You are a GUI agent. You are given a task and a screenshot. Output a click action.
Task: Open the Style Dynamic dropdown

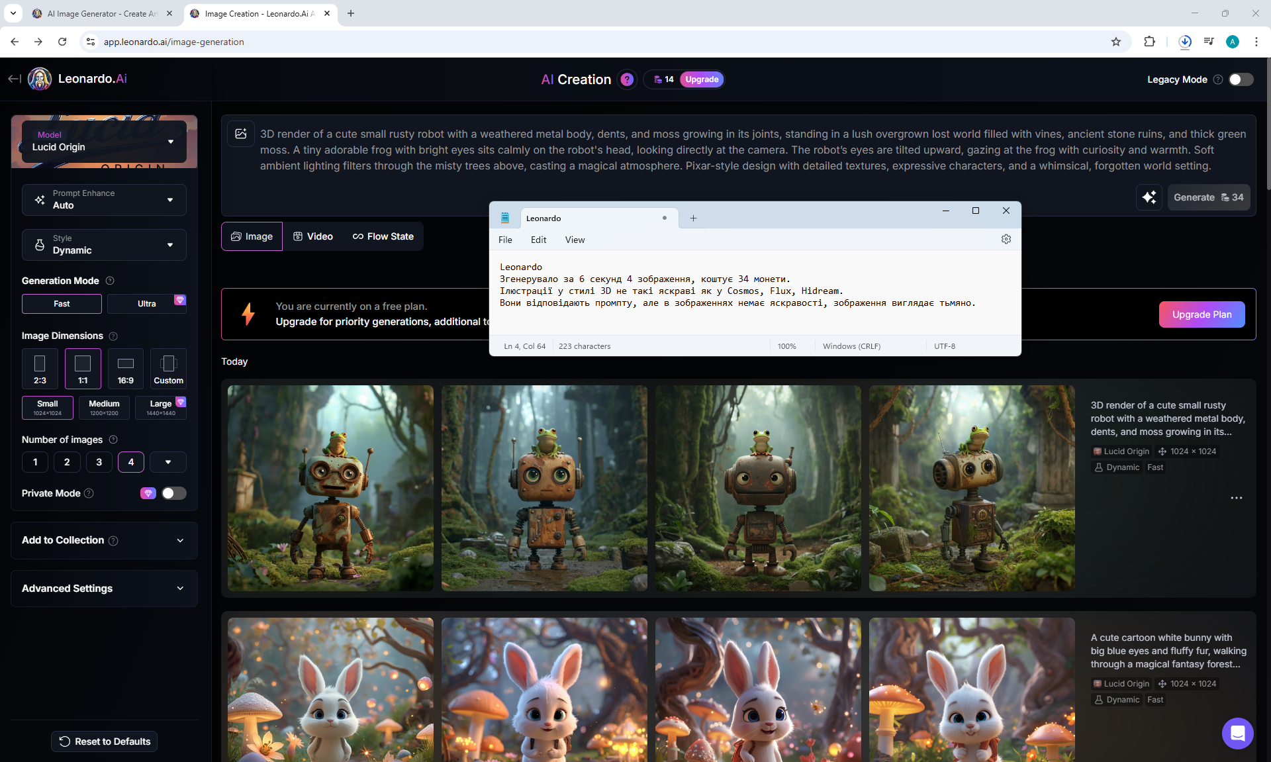coord(104,245)
